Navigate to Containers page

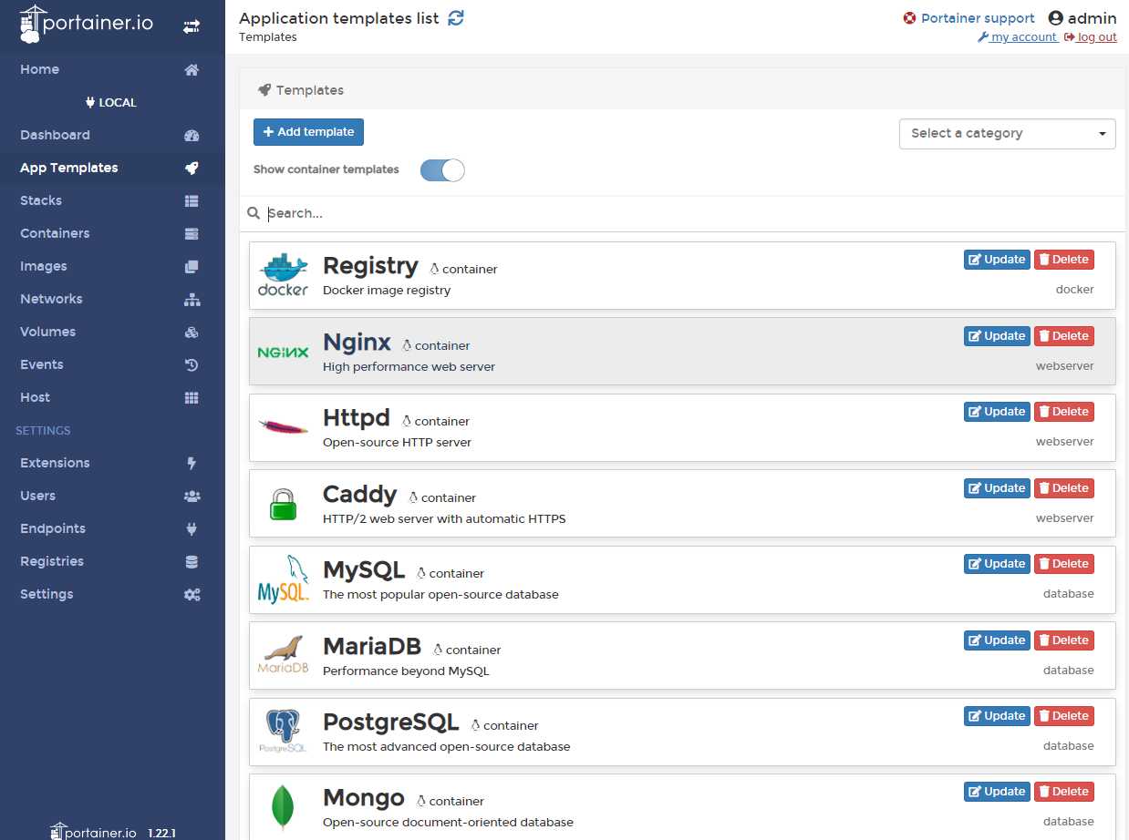55,234
